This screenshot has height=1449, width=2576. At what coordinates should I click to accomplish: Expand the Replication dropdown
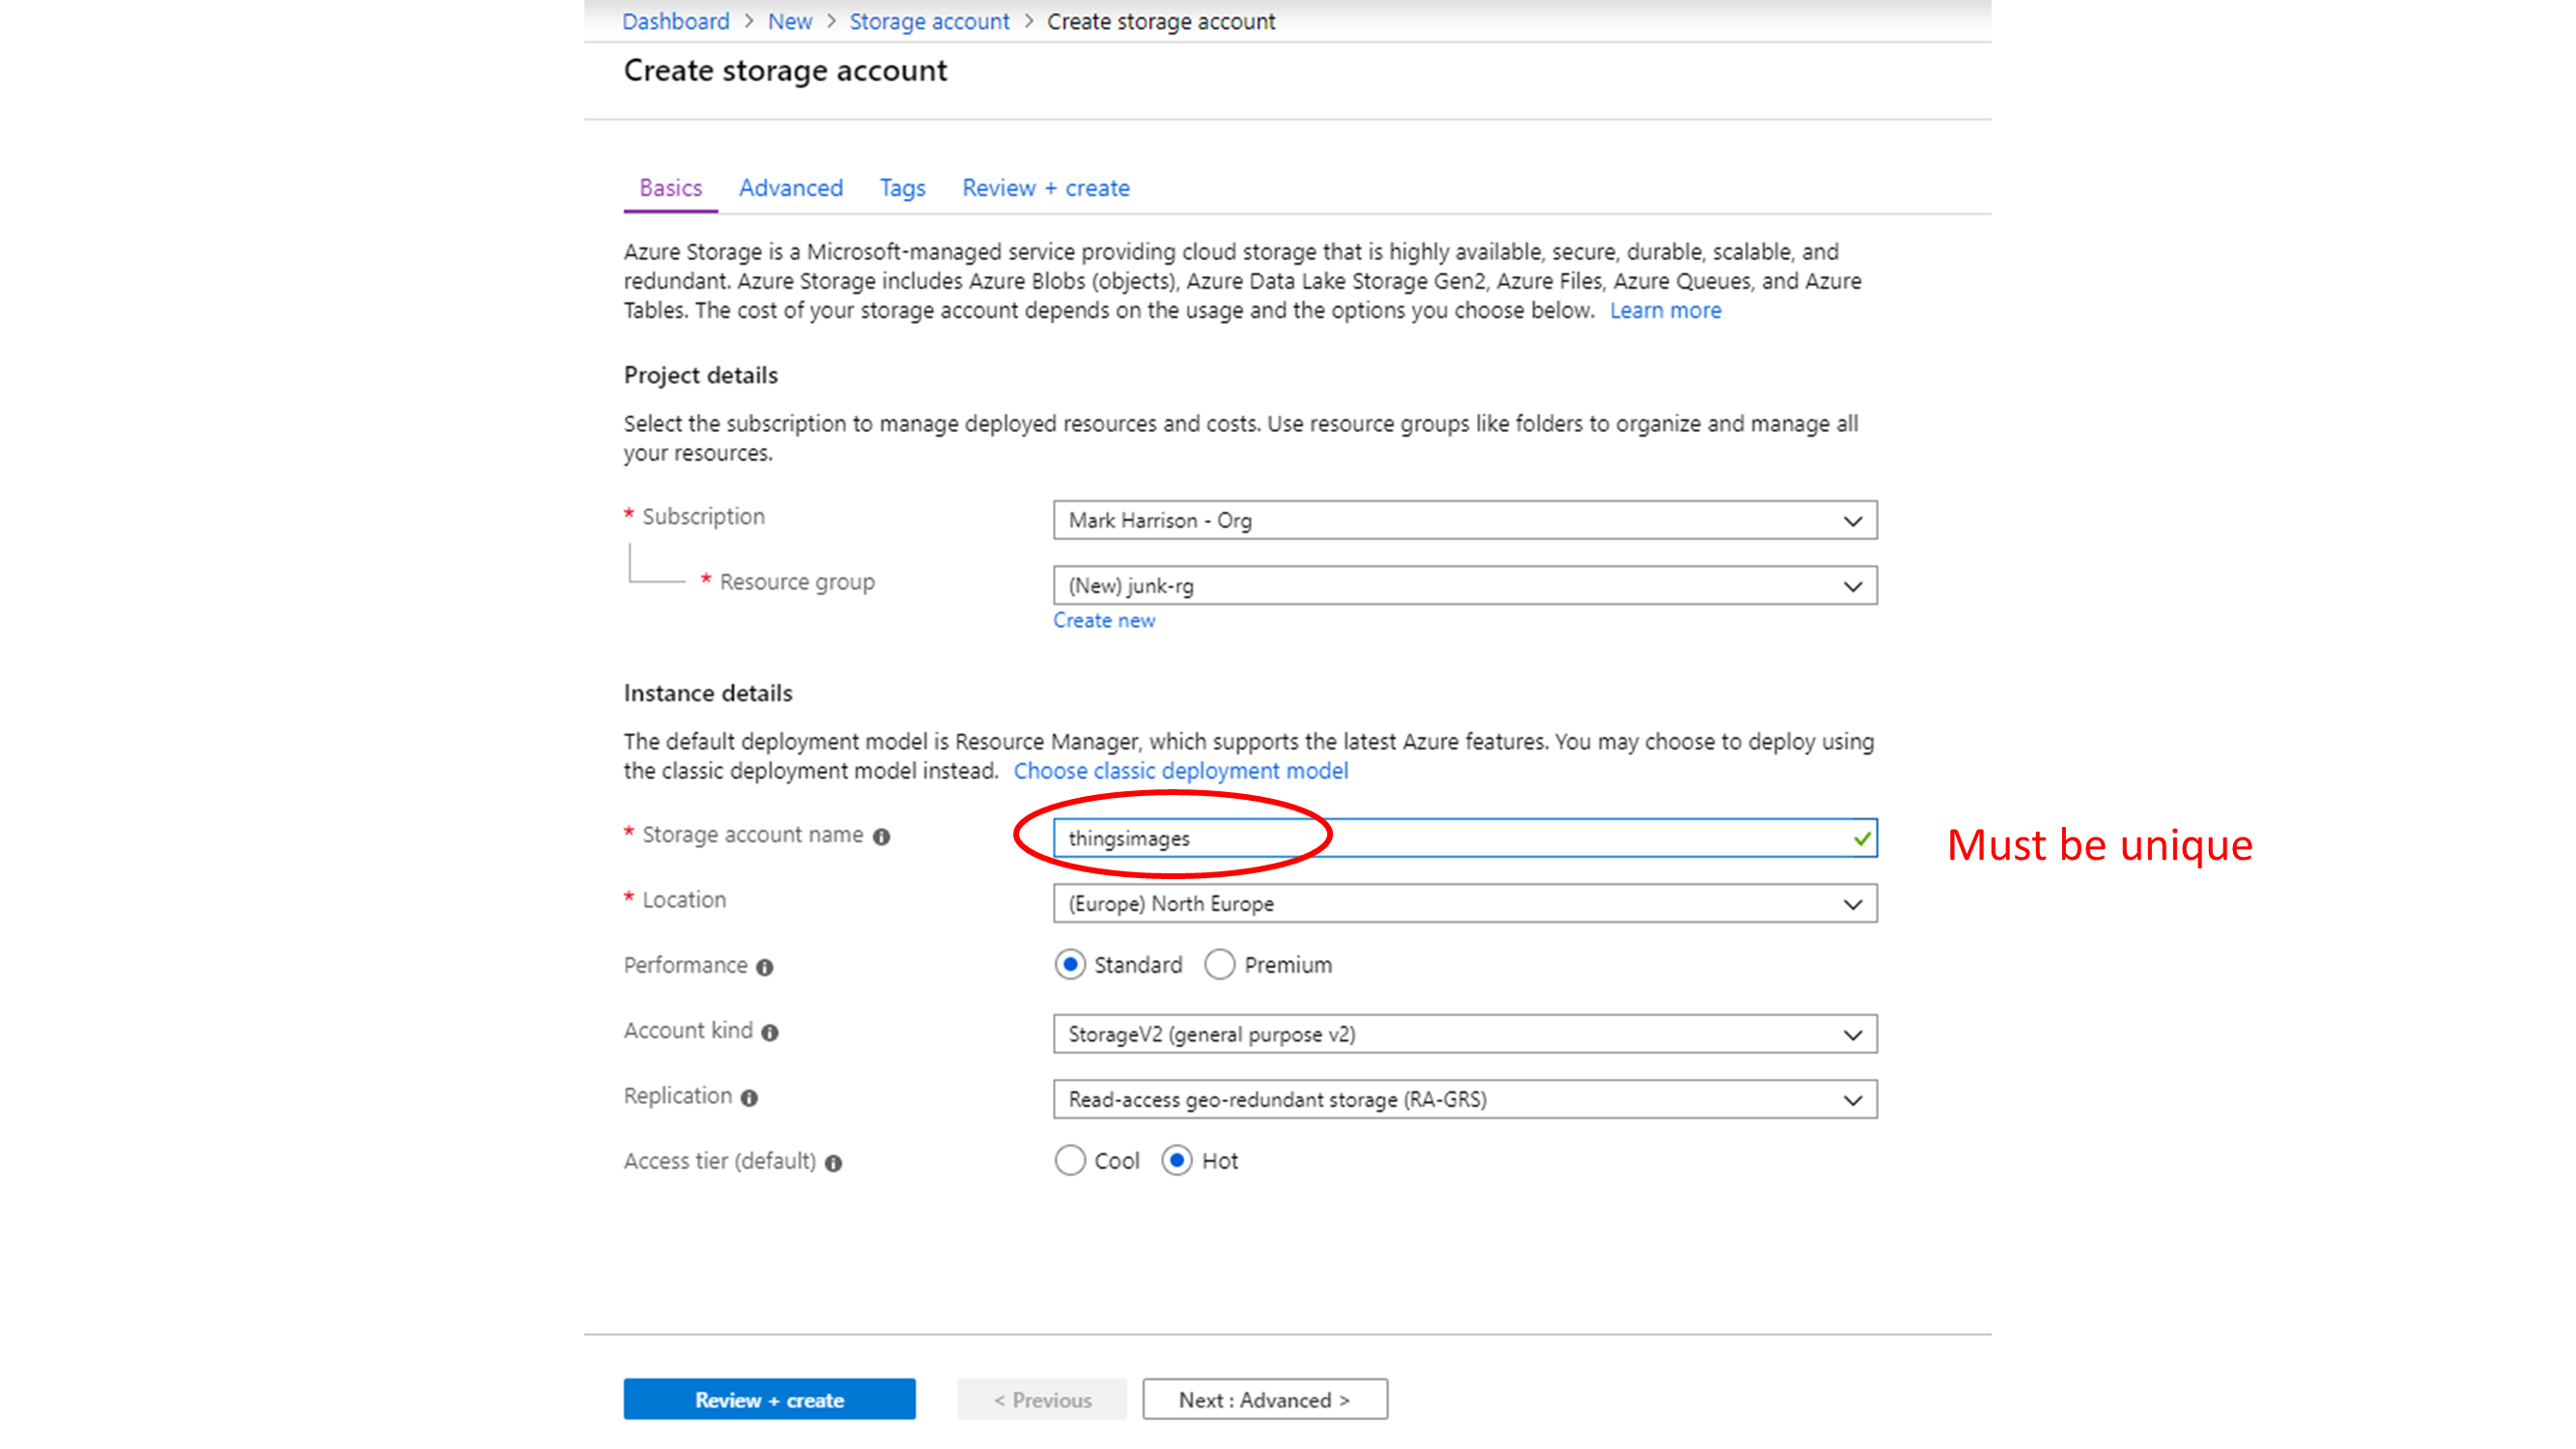click(1464, 1100)
